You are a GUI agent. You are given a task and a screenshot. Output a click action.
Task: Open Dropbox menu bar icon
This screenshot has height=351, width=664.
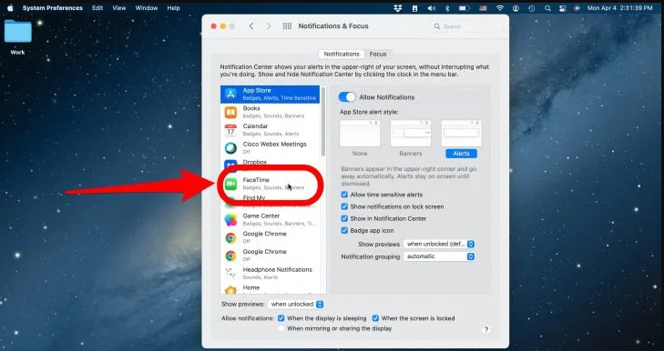pos(397,8)
